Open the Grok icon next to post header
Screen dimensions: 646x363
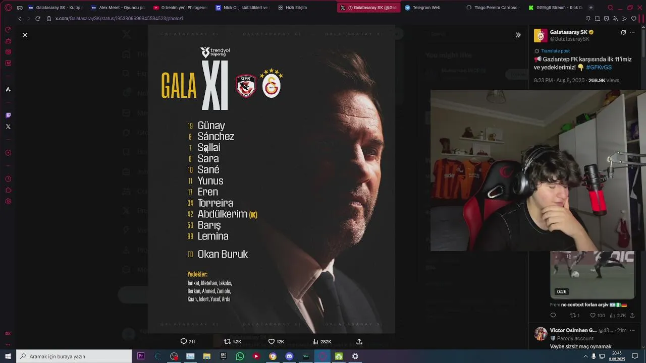tap(623, 32)
